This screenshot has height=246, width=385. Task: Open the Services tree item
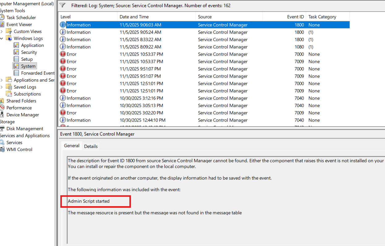[14, 143]
